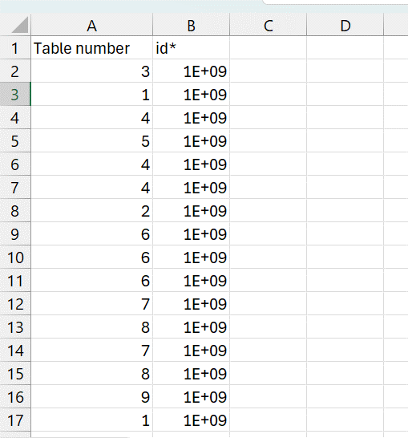Viewport: 408px width, 438px height.
Task: Select row 9 header
Action: 15,234
